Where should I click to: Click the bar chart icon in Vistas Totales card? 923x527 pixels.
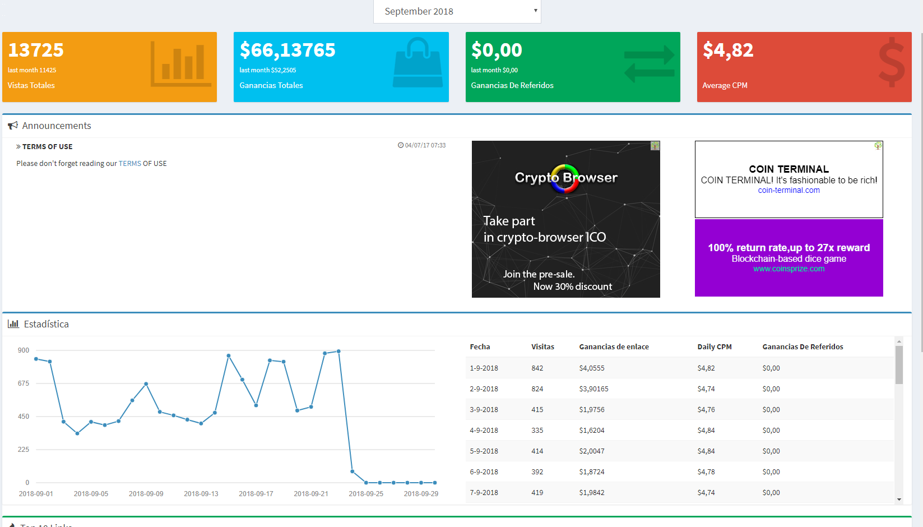(181, 64)
